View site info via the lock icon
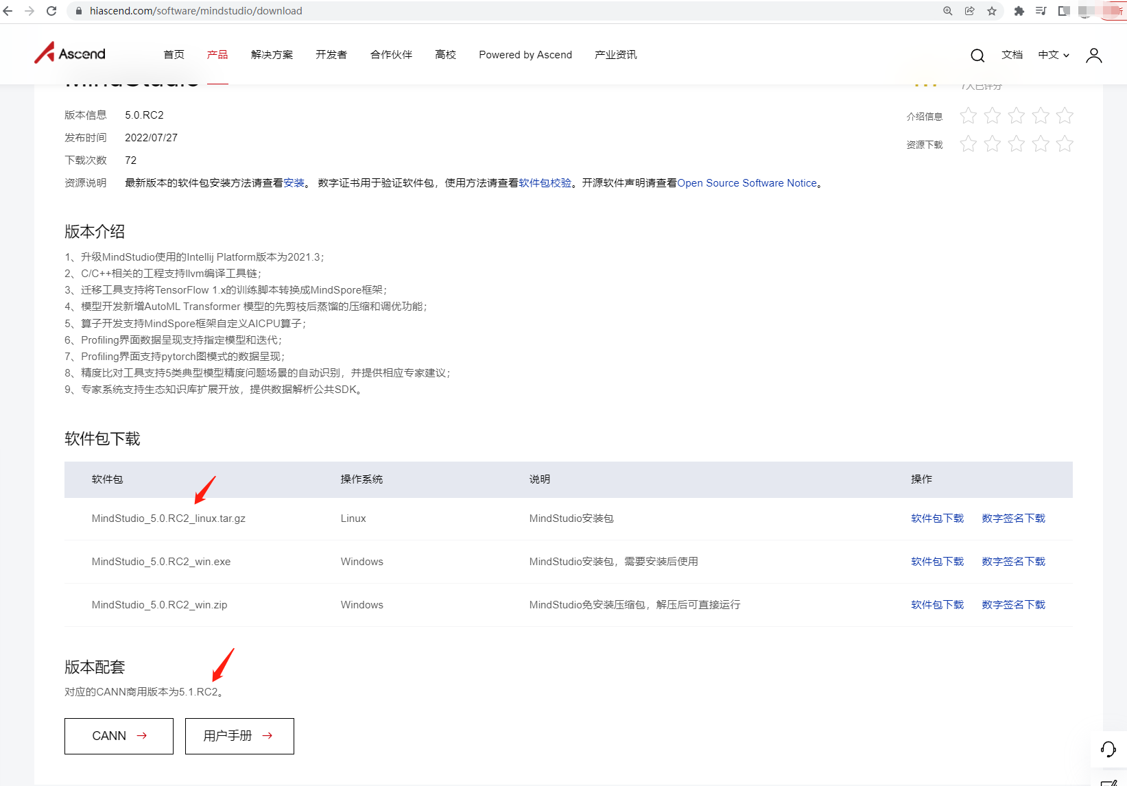Image resolution: width=1127 pixels, height=786 pixels. point(79,11)
